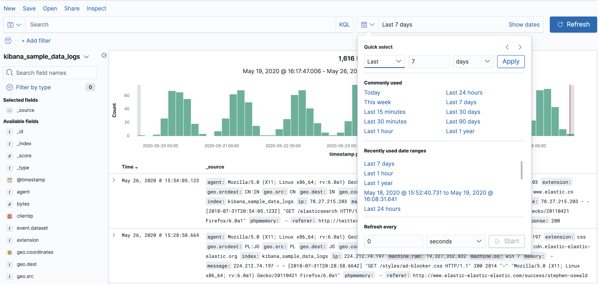Open the 'seconds' refresh unit dropdown

(456, 241)
